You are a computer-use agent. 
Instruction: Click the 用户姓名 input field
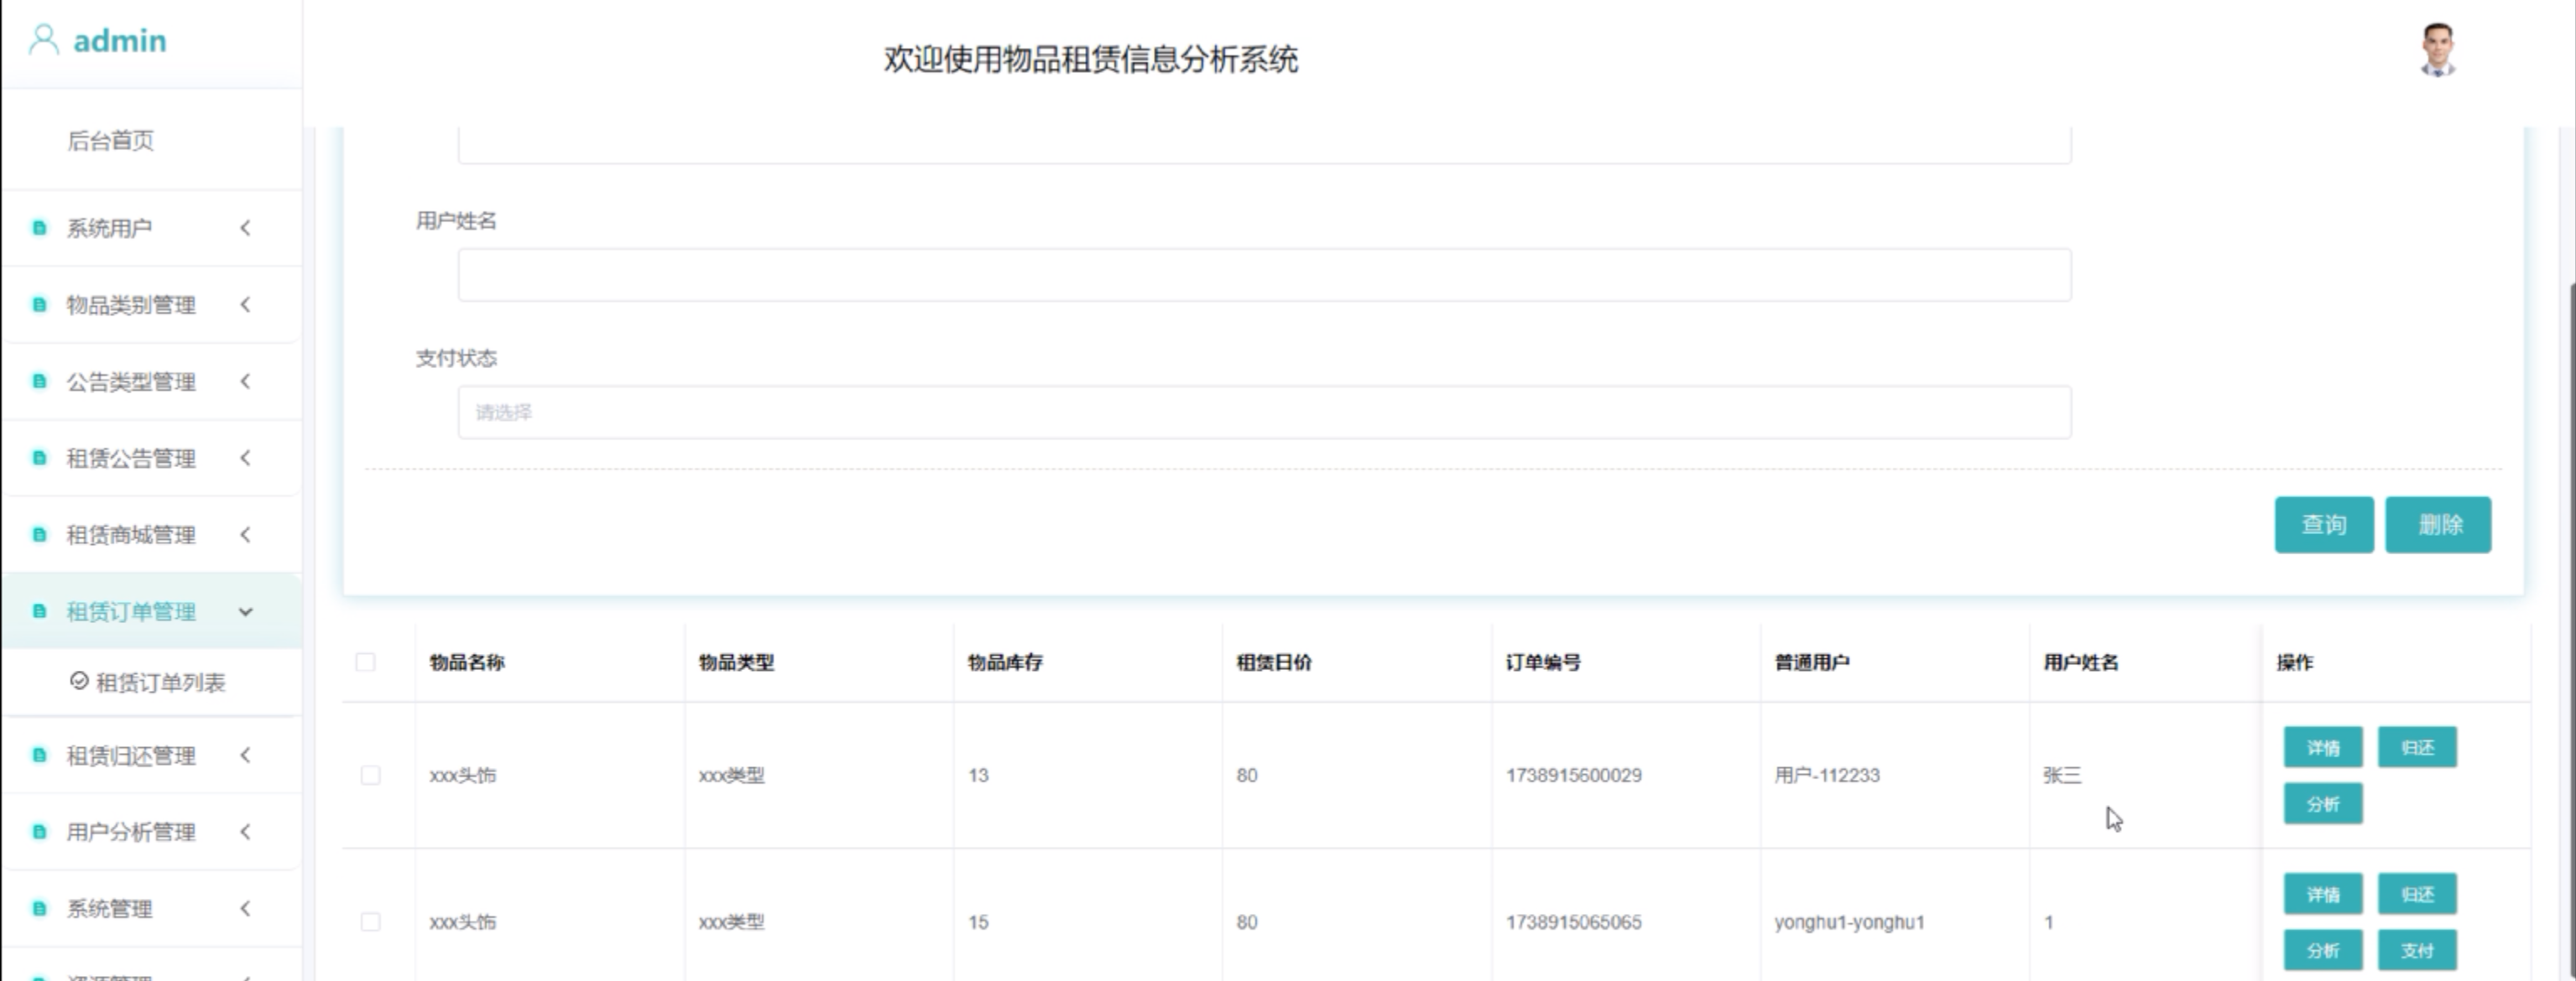(x=1264, y=275)
